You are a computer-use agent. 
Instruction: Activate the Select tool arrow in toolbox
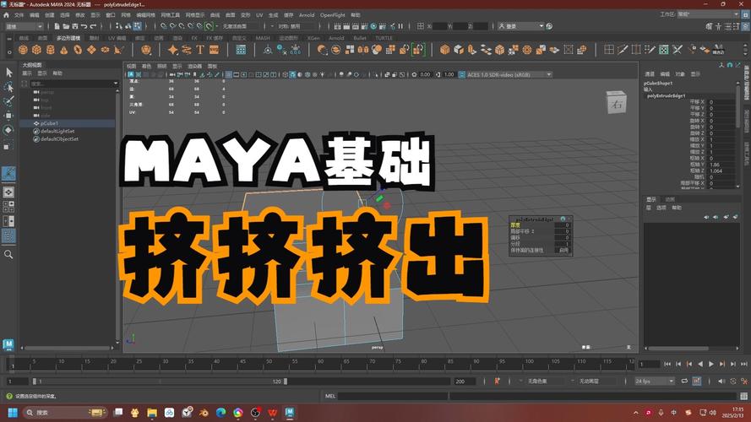coord(8,73)
